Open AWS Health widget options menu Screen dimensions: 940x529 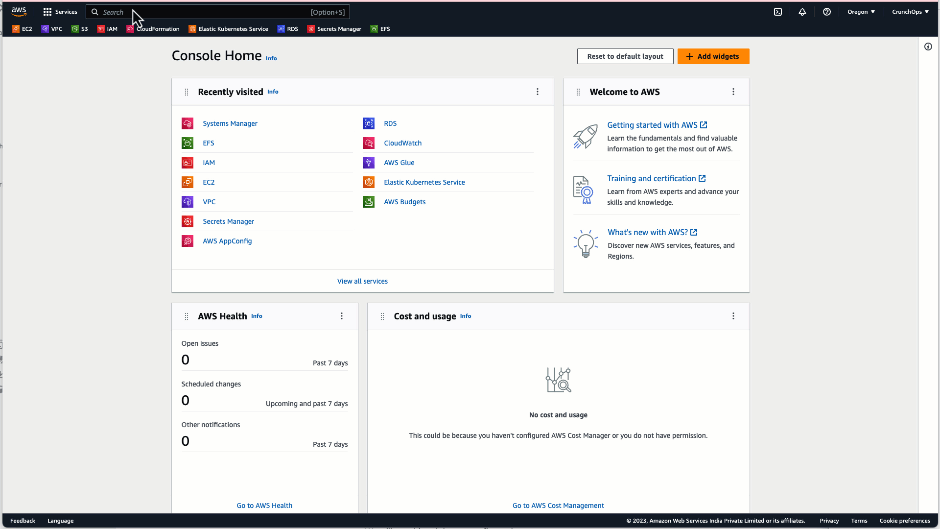click(342, 316)
